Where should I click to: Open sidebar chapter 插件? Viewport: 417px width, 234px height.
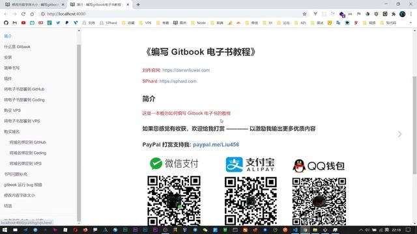8,79
